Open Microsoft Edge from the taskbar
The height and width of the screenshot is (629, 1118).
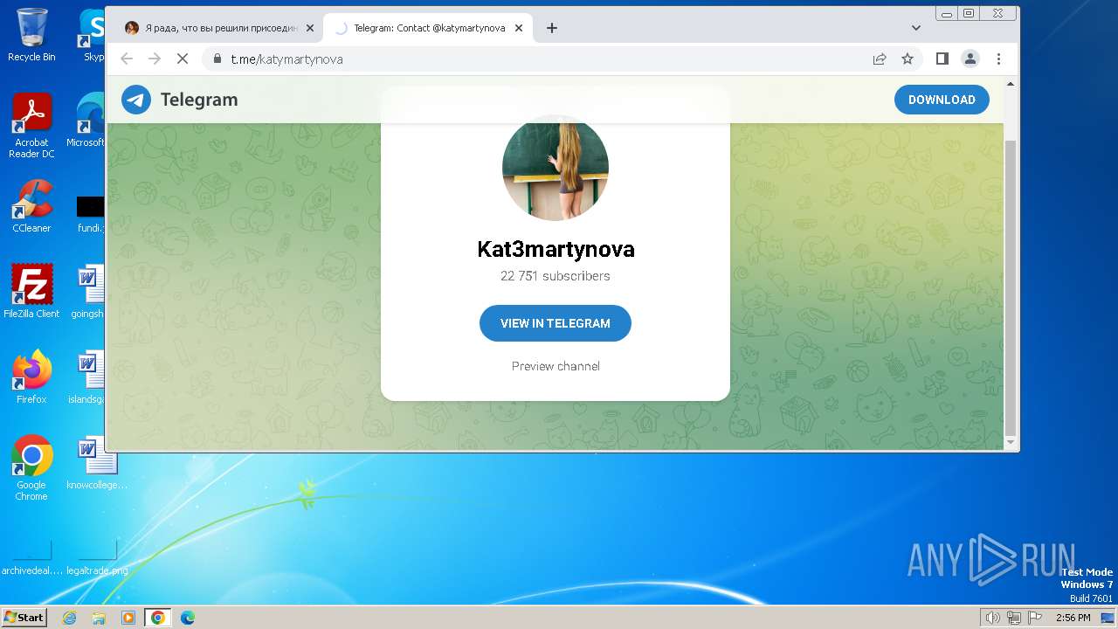coord(188,618)
